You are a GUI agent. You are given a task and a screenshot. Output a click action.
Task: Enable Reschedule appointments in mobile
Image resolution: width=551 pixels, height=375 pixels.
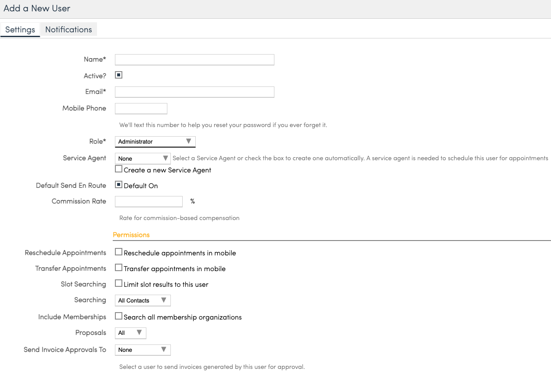click(118, 252)
